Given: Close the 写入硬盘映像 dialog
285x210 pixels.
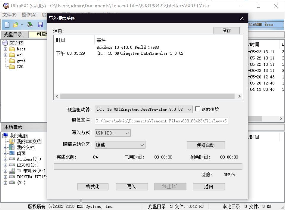Looking at the screenshot, I should point(241,18).
